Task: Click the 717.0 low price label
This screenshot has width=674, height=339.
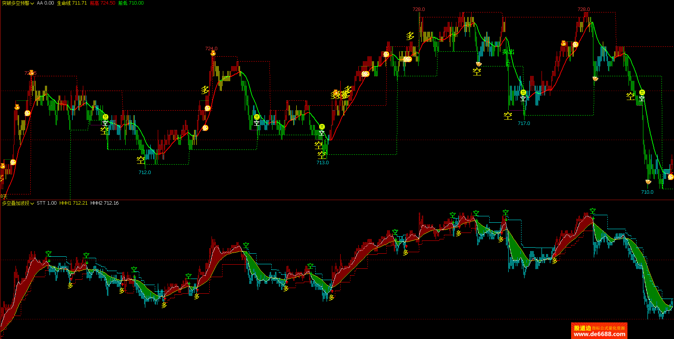Action: tap(524, 123)
